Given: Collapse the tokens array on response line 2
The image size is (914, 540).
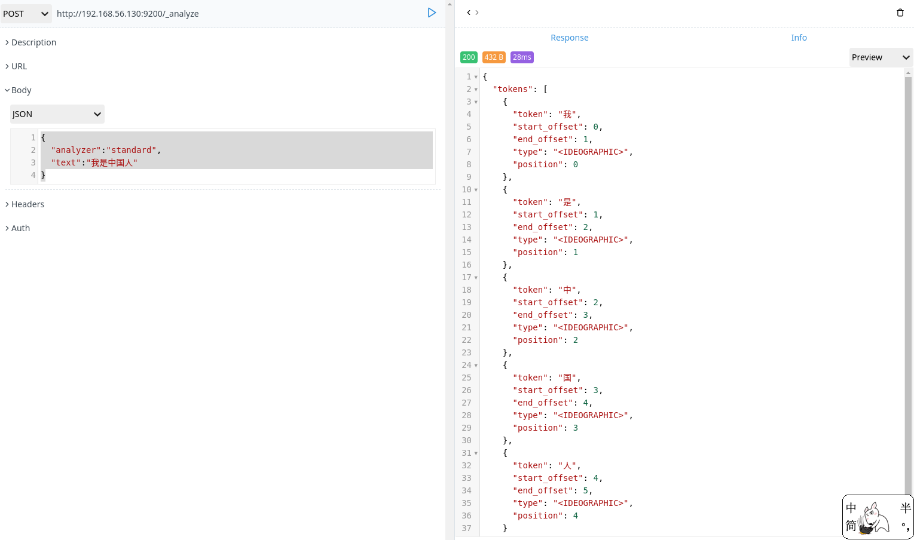Looking at the screenshot, I should coord(476,88).
